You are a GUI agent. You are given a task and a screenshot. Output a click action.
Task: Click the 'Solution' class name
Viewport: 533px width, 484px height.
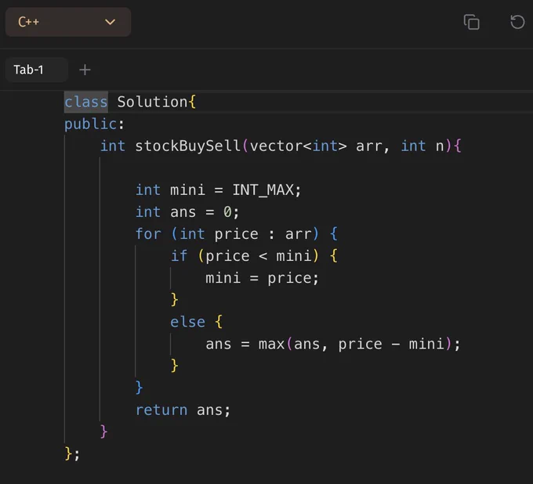pyautogui.click(x=152, y=102)
